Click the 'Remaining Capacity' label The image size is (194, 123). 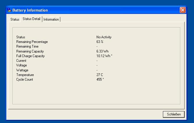pyautogui.click(x=30, y=51)
